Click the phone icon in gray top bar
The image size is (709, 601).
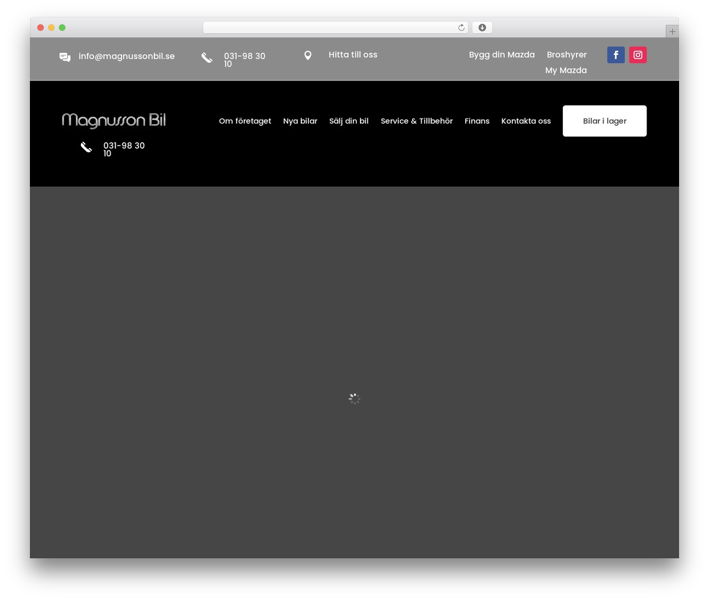207,58
